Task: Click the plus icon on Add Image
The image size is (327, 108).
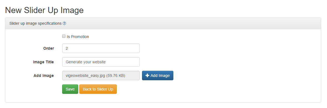Action: click(147, 76)
